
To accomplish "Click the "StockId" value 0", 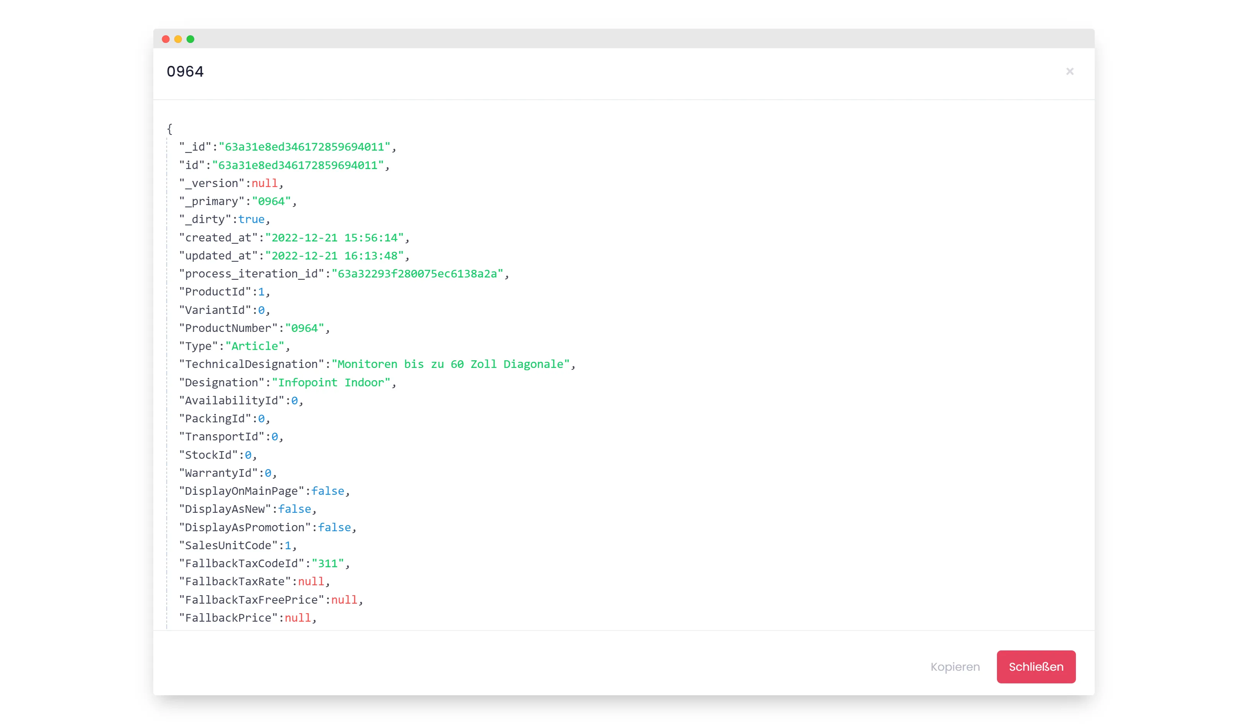I will (248, 455).
